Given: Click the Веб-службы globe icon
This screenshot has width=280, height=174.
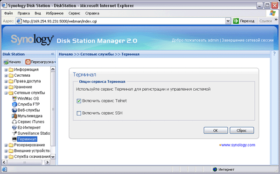Looking at the screenshot, I should point(14,110).
